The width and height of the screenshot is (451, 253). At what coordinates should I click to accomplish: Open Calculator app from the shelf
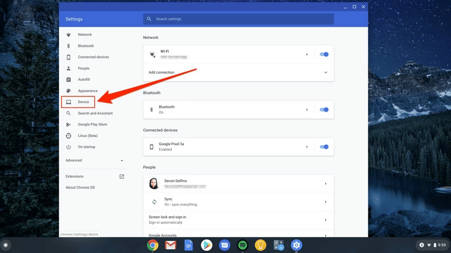click(279, 245)
